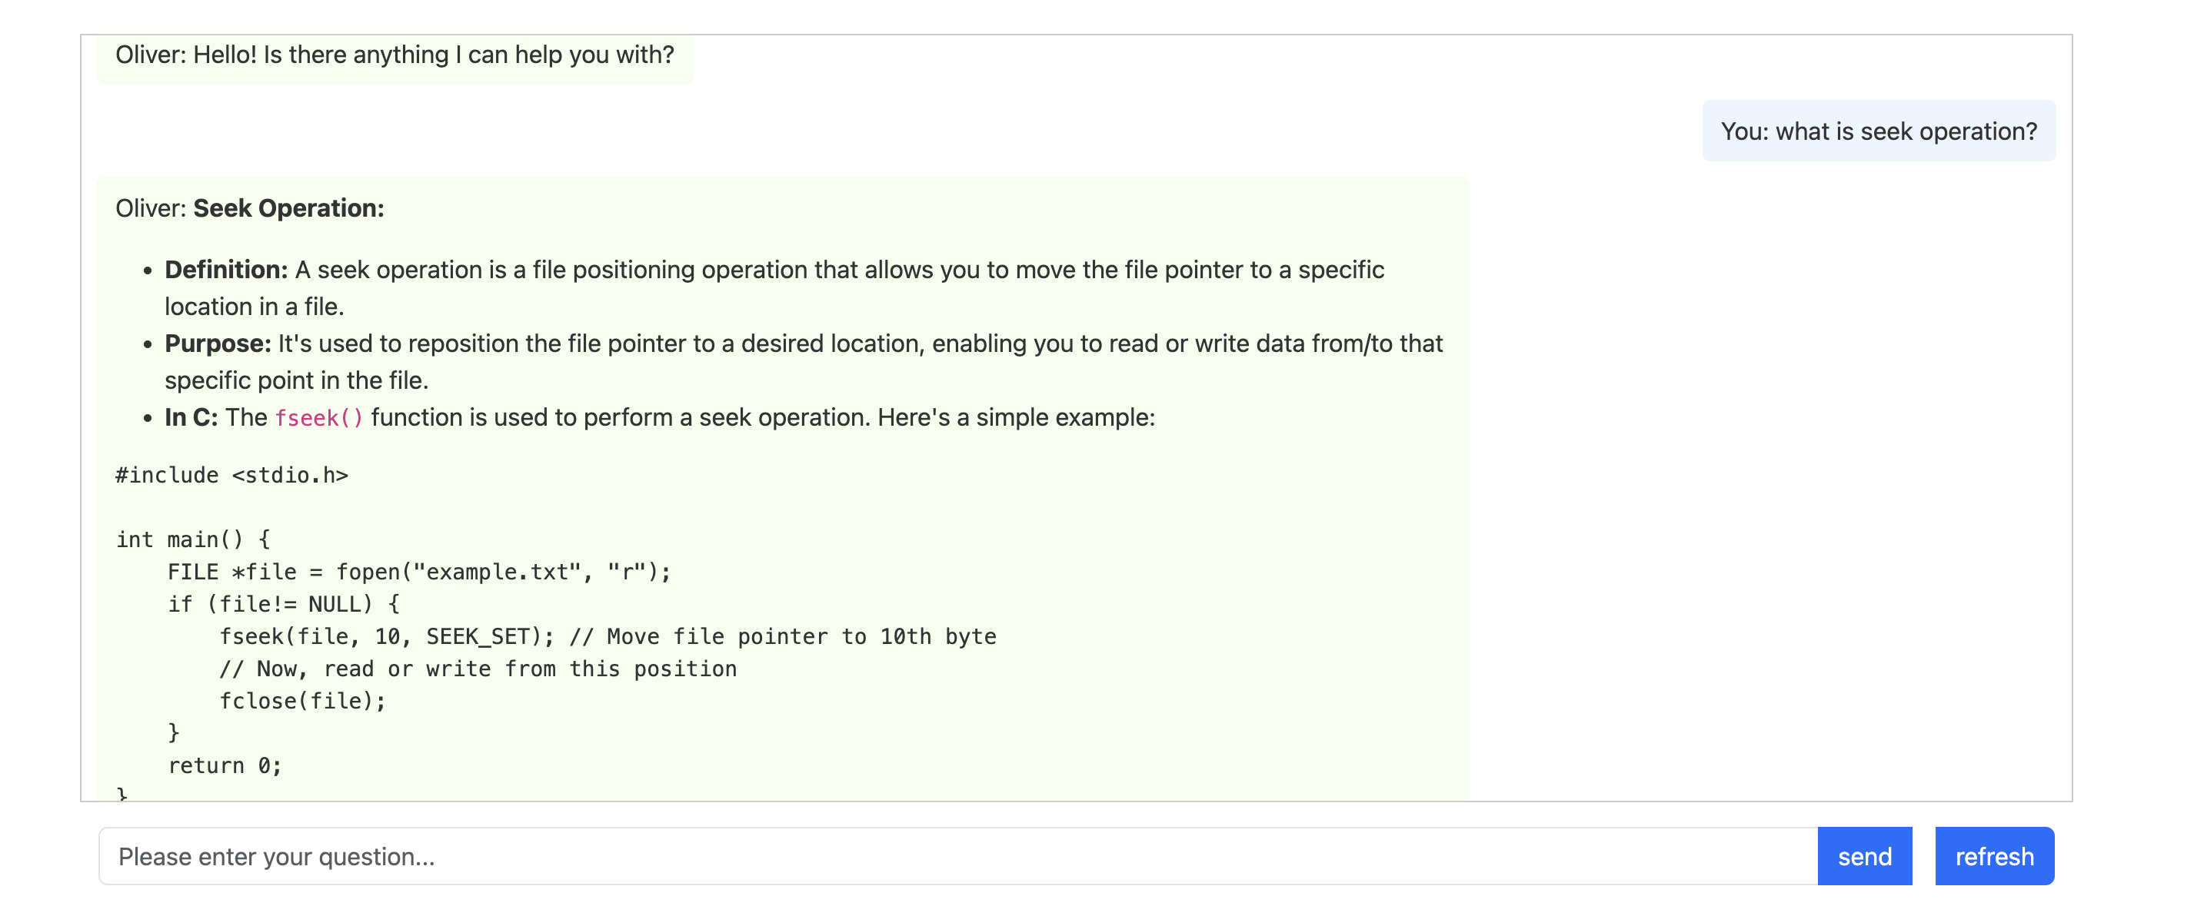Click the refresh button
Image resolution: width=2204 pixels, height=916 pixels.
pos(1994,856)
